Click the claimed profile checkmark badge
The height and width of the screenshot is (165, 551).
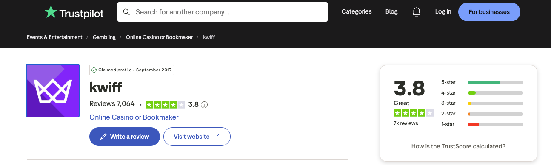[x=94, y=70]
